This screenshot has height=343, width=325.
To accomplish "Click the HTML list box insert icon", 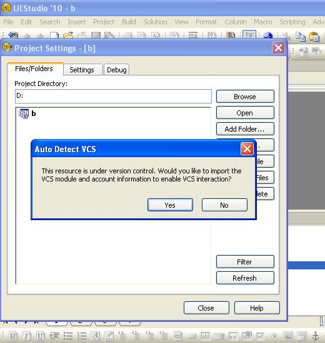I will click(x=219, y=336).
